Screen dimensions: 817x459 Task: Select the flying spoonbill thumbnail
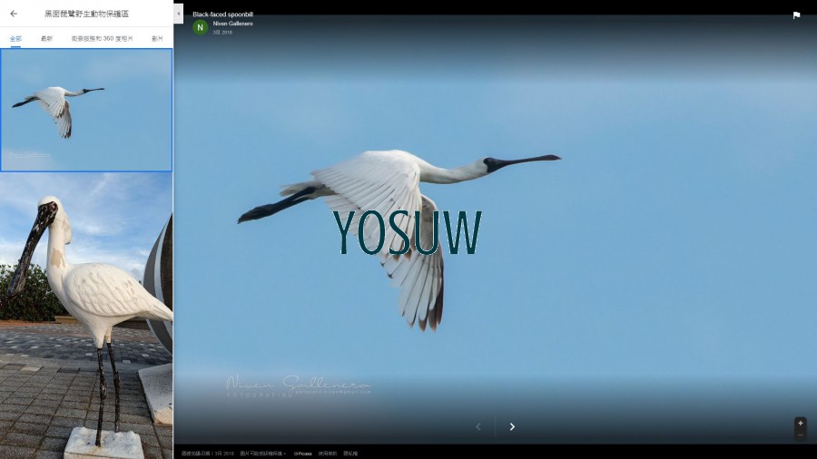click(x=86, y=110)
